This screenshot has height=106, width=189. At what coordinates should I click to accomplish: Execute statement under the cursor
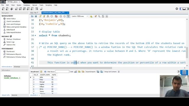(x=44, y=16)
